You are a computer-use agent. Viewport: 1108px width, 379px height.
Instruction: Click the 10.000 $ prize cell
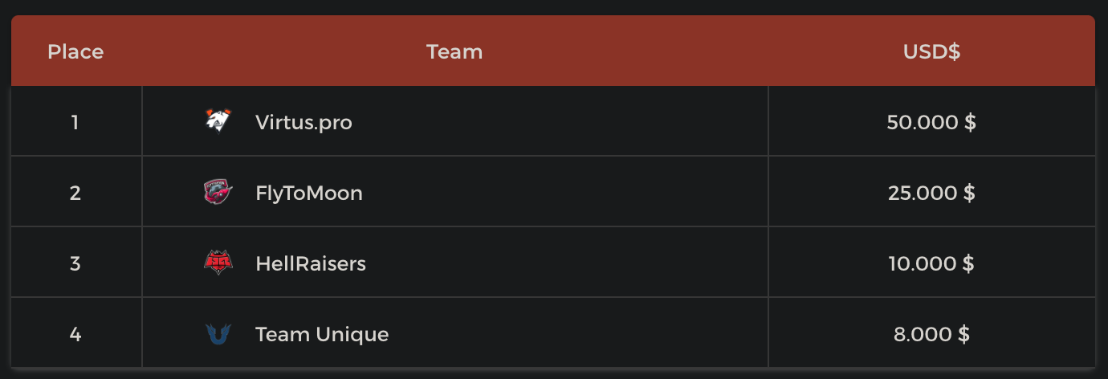(x=931, y=263)
